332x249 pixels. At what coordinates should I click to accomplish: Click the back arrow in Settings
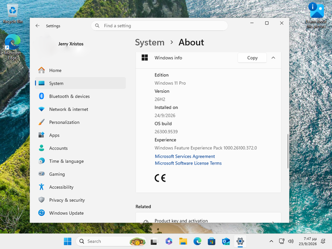(38, 26)
